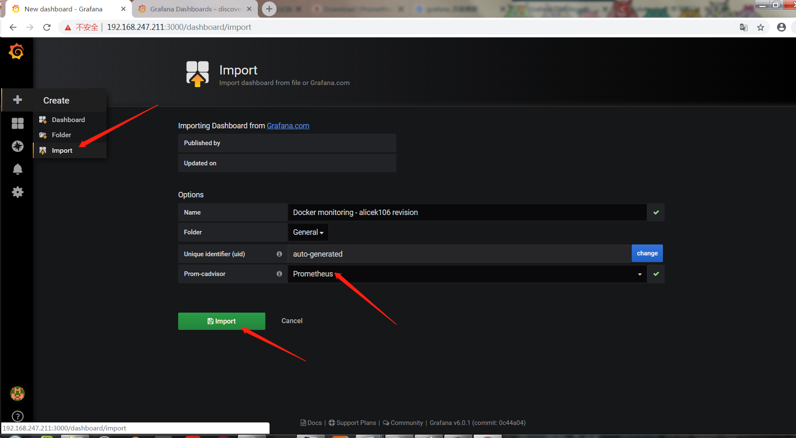Screen dimensions: 796x438
Task: Open the Google Translate page icon
Action: [x=744, y=27]
